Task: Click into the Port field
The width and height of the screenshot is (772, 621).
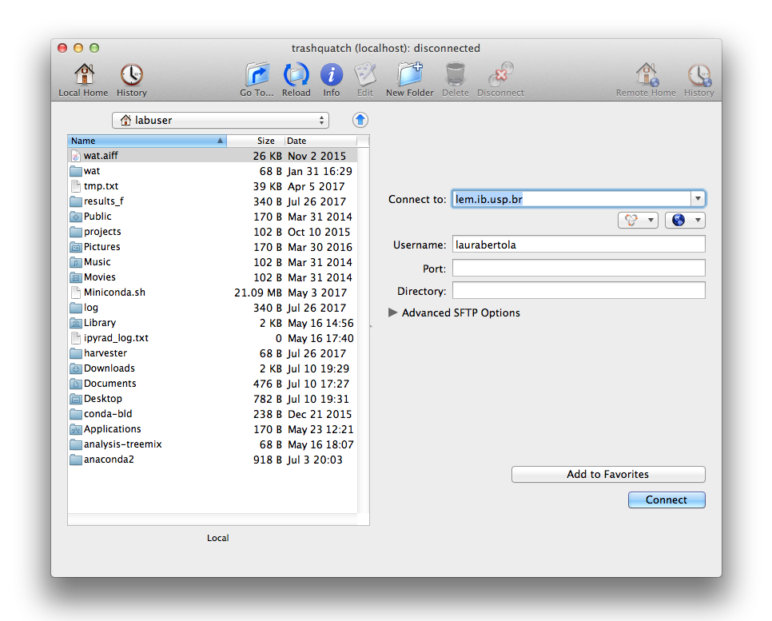Action: click(579, 268)
